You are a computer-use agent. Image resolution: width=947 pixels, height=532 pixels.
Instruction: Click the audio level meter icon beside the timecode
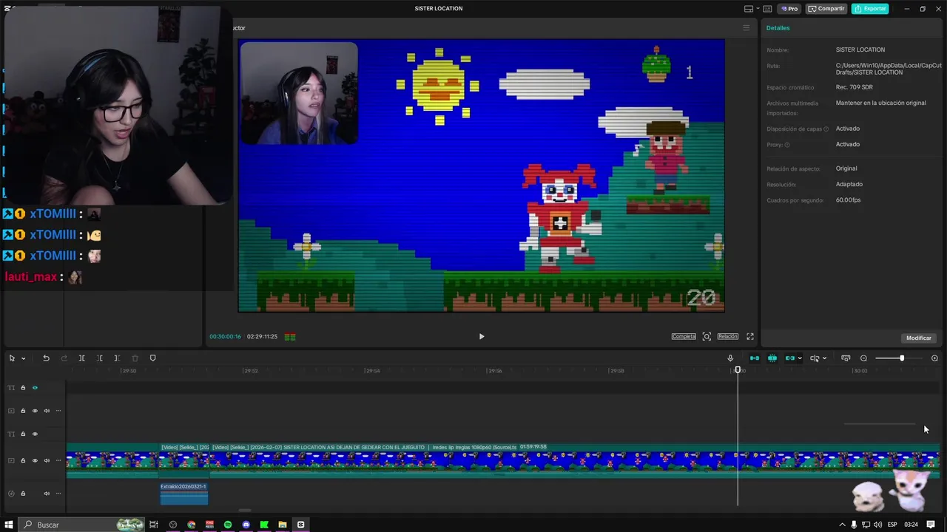point(290,337)
